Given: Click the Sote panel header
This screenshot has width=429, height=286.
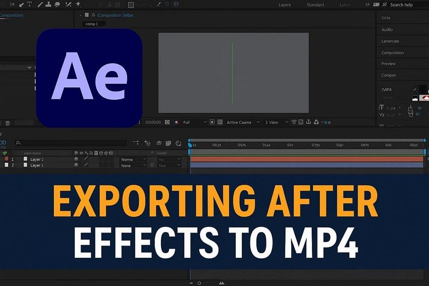Looking at the screenshot, I should pyautogui.click(x=386, y=18).
